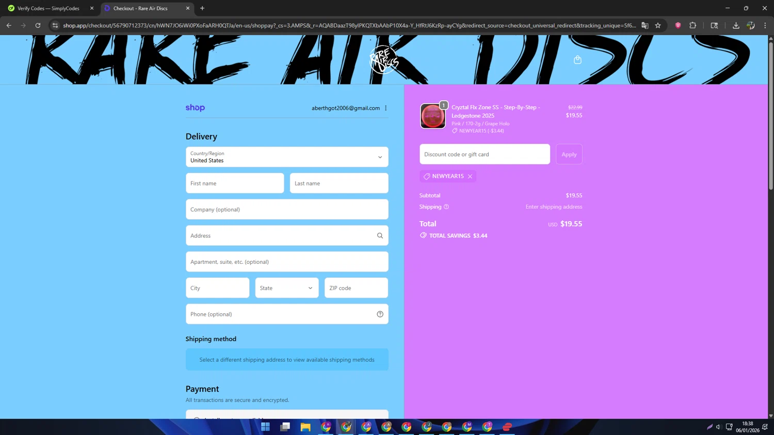Click the TOTAL SAVINGS $3.44 text
The image size is (774, 435).
click(x=458, y=236)
